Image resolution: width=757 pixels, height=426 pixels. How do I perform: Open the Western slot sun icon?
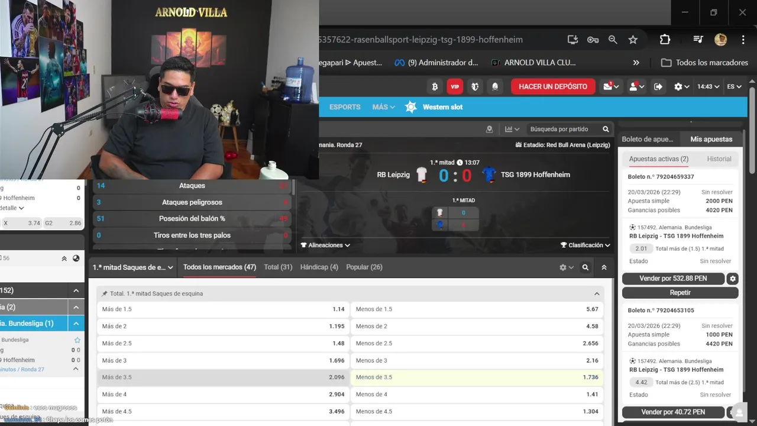(411, 107)
